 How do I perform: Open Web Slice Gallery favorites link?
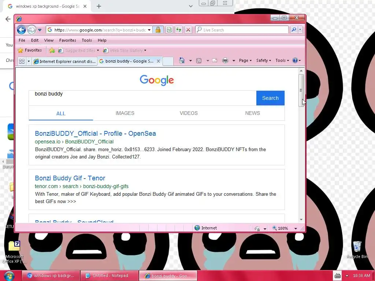125,50
